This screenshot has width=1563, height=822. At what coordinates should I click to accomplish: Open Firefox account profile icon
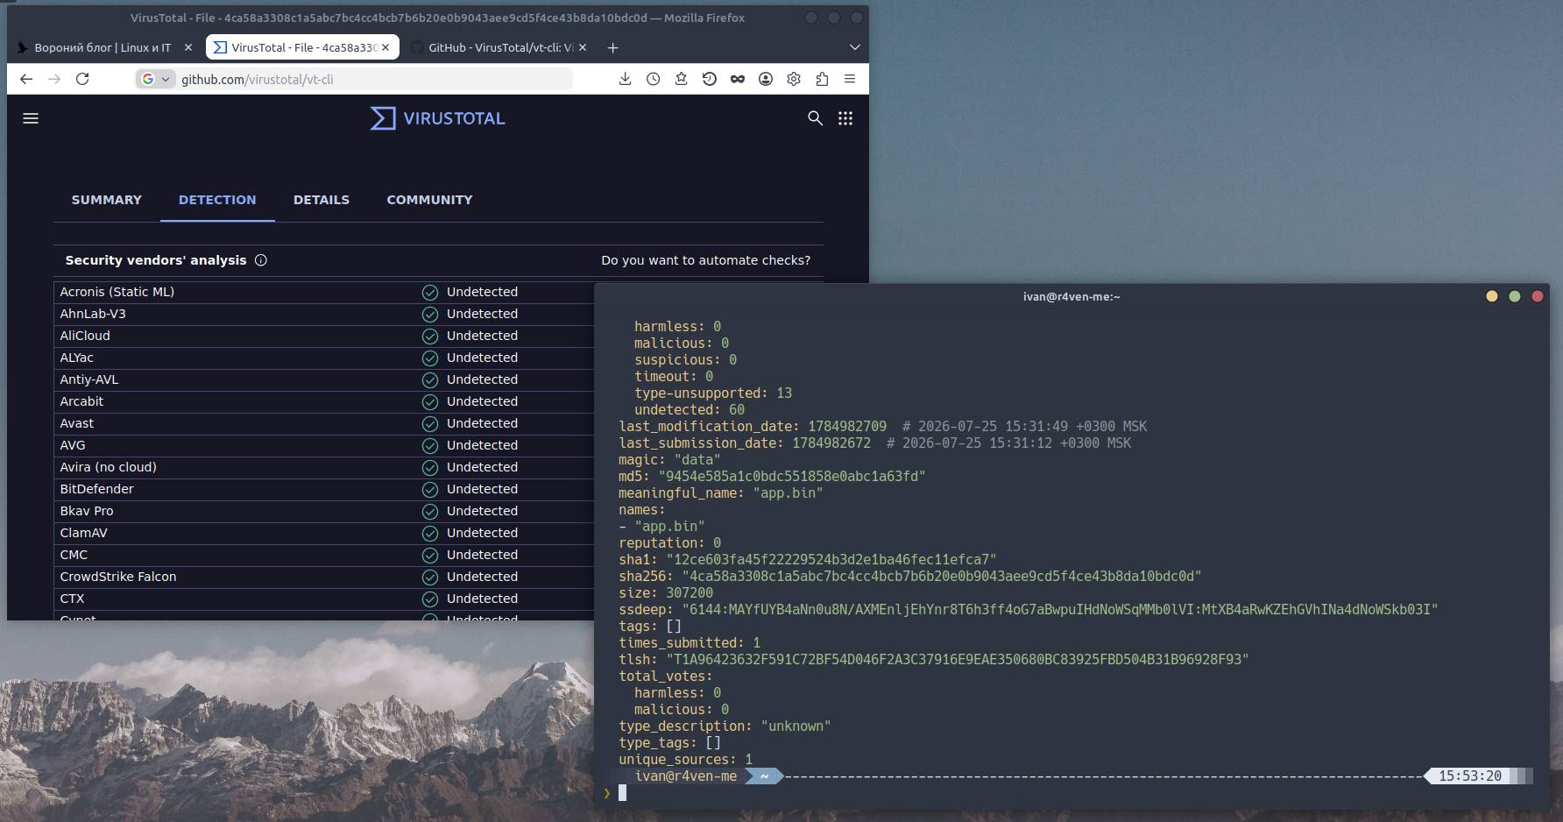tap(766, 79)
